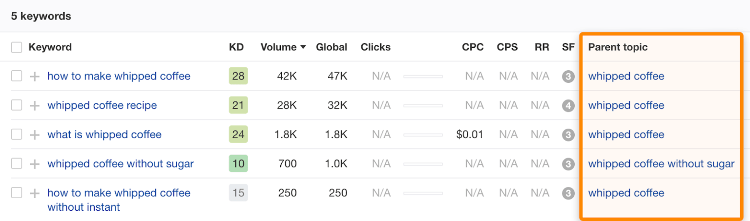
Task: Select checkbox for 'whipped coffee without sugar' row
Action: 17,164
